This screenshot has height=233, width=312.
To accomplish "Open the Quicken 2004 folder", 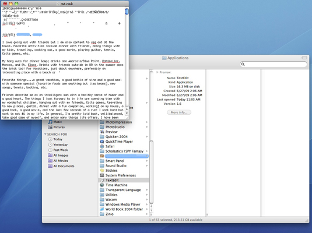I will tap(117, 136).
